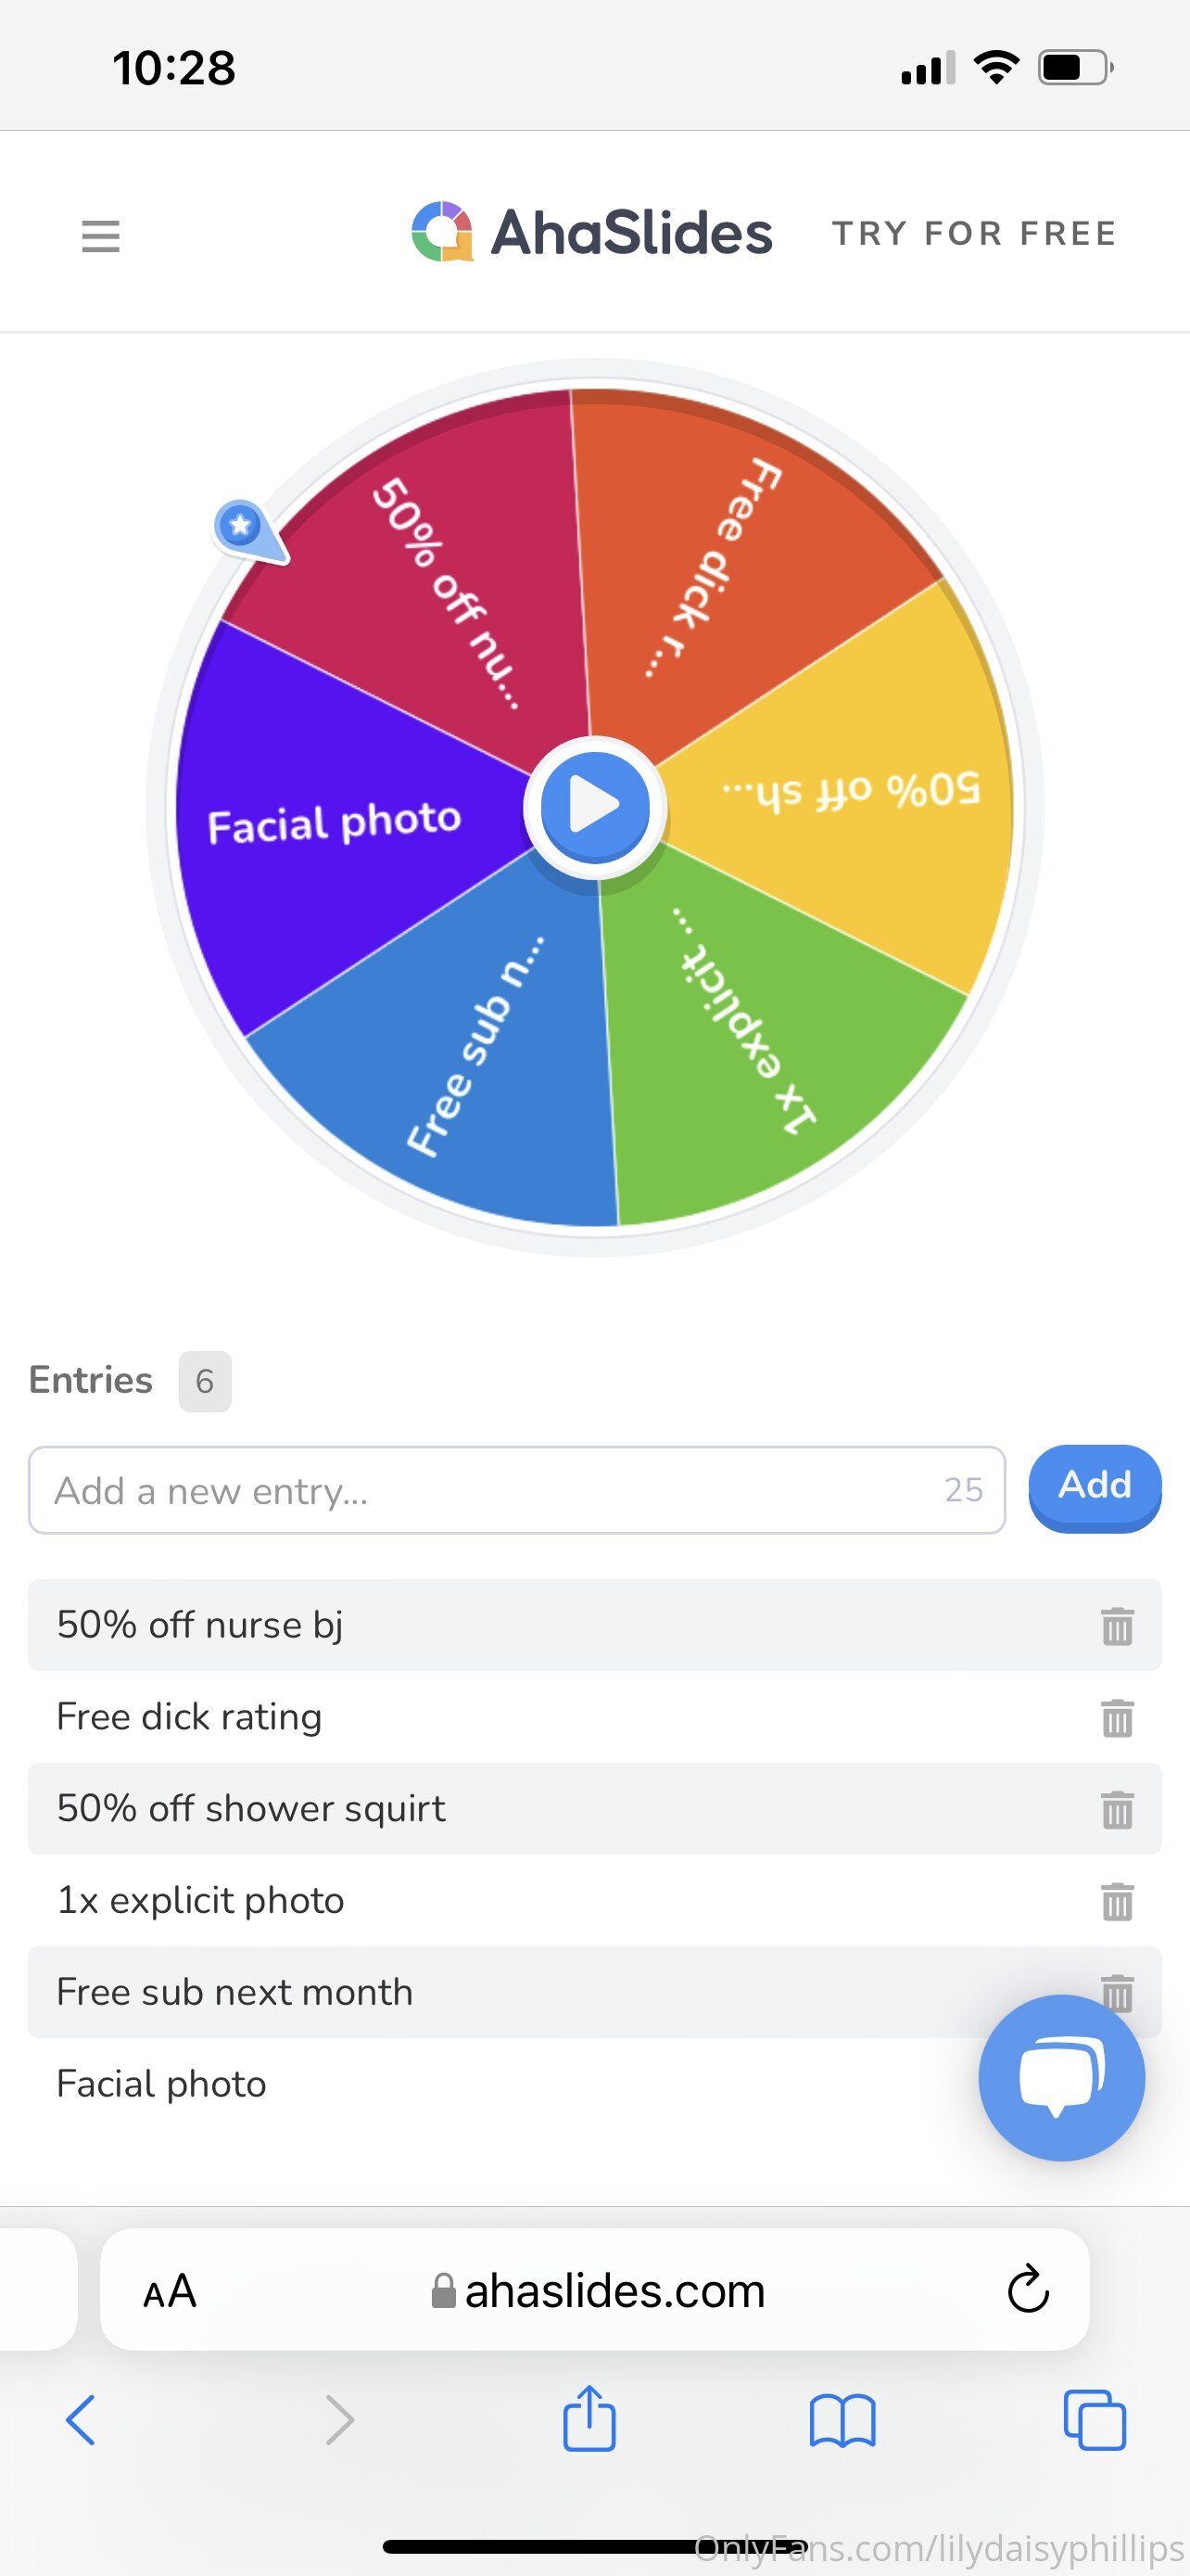This screenshot has height=2576, width=1190.
Task: Select the 'Free sub next month' entry row
Action: [500, 1992]
